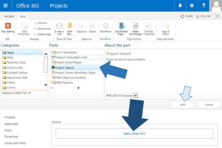This screenshot has width=222, height=148.
Task: Toggle focus on content icon
Action: (x=217, y=16)
